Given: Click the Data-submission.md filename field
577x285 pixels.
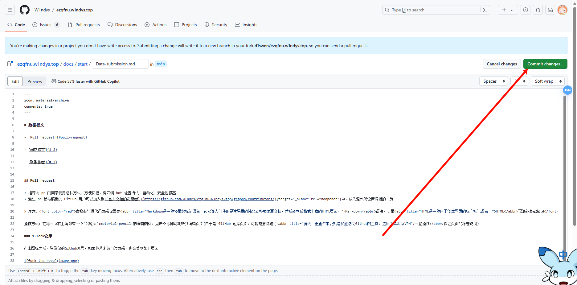Looking at the screenshot, I should pyautogui.click(x=120, y=64).
